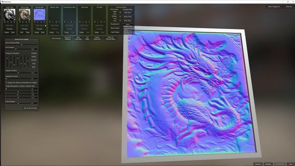Open Post Process options
The width and height of the screenshot is (295, 166).
[x=56, y=38]
